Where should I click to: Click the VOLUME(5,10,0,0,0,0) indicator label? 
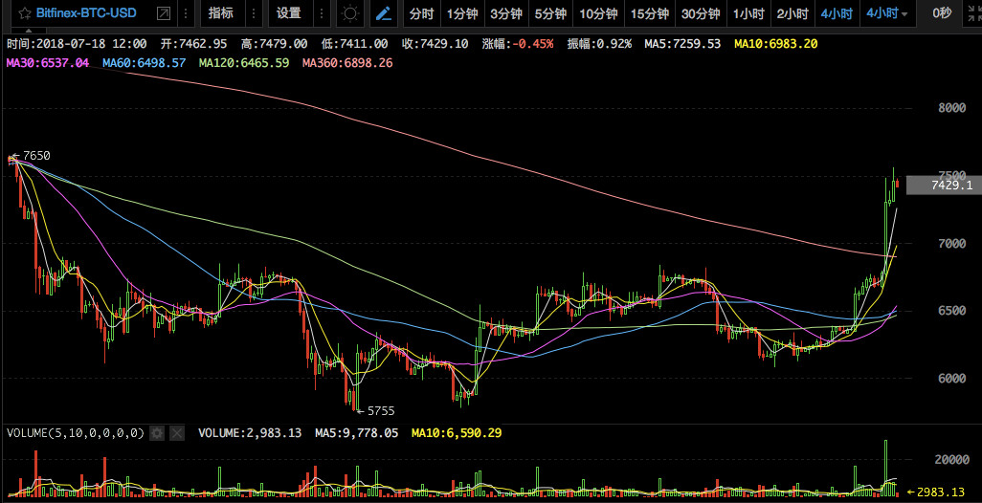tap(76, 433)
